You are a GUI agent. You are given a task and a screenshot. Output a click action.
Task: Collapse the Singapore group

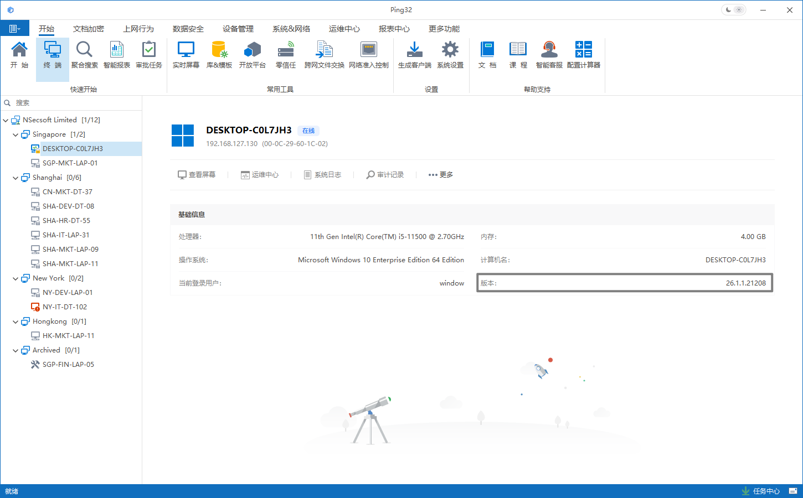point(16,134)
